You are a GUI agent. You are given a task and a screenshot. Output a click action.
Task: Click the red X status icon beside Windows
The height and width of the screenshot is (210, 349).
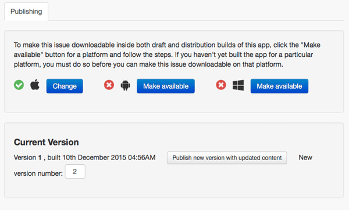tap(221, 85)
